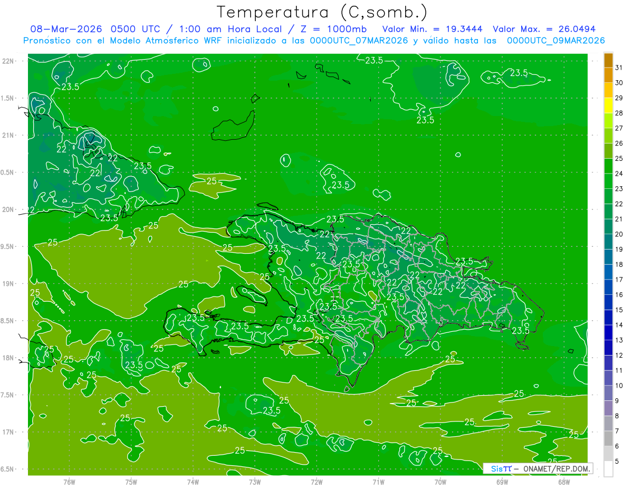Click the '17' label on the color scale
Image resolution: width=633 pixels, height=489 pixels.
click(619, 280)
